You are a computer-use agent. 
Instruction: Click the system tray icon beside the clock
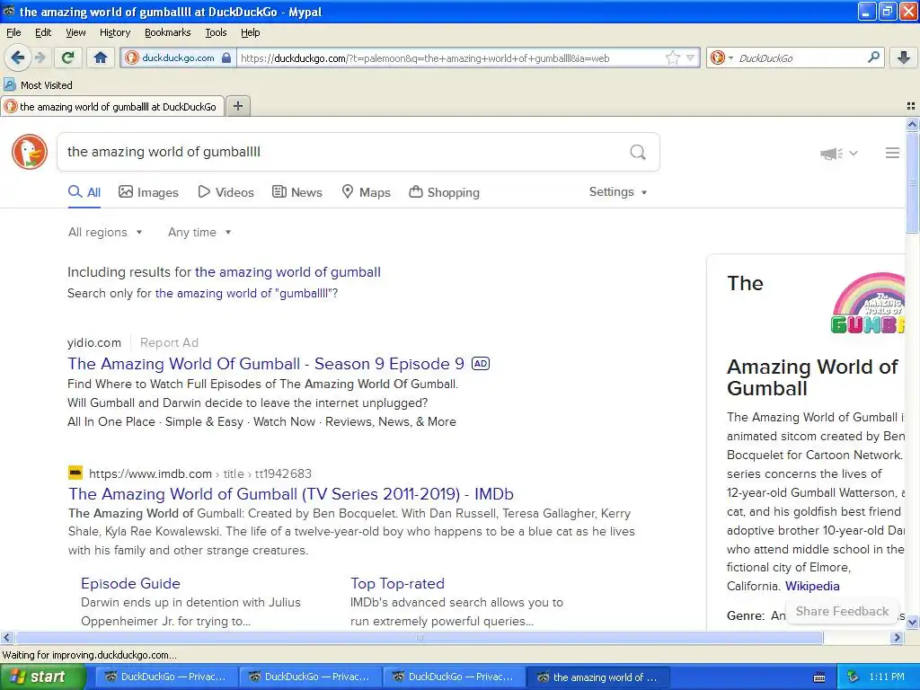[x=853, y=677]
